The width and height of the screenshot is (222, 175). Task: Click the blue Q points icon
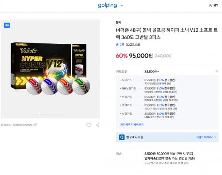(122, 137)
